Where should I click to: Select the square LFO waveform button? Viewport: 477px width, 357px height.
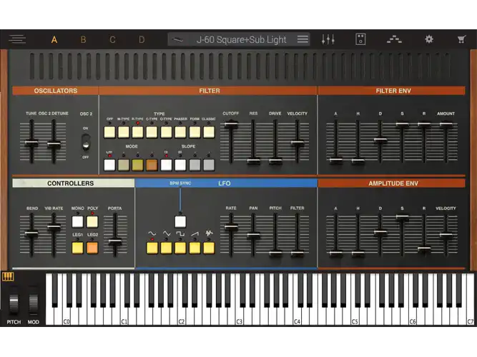180,248
